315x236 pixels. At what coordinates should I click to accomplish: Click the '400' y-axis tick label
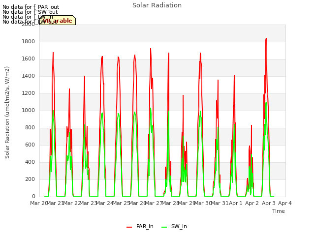click(x=30, y=162)
